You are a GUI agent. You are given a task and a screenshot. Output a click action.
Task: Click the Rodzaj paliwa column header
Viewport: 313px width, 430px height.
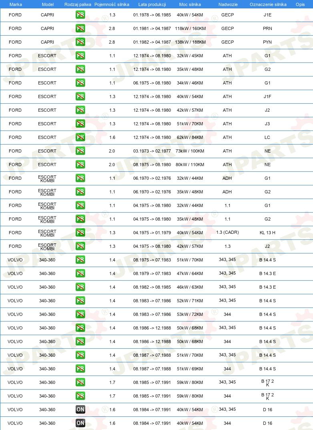click(x=78, y=4)
